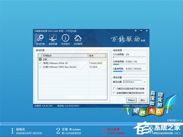Click the 0.54G / 3G memory value
Image resolution: width=183 pixels, height=137 pixels.
click(x=132, y=62)
